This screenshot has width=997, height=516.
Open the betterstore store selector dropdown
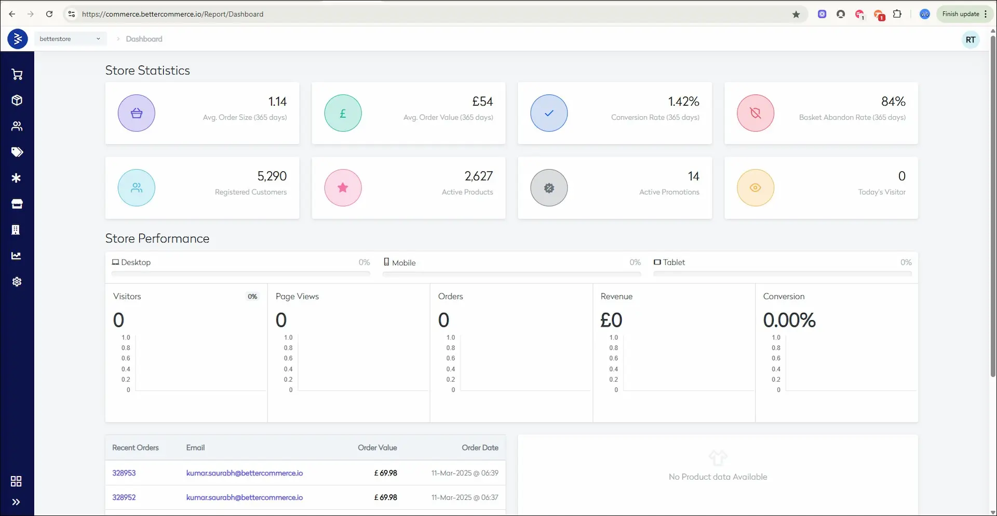point(71,38)
